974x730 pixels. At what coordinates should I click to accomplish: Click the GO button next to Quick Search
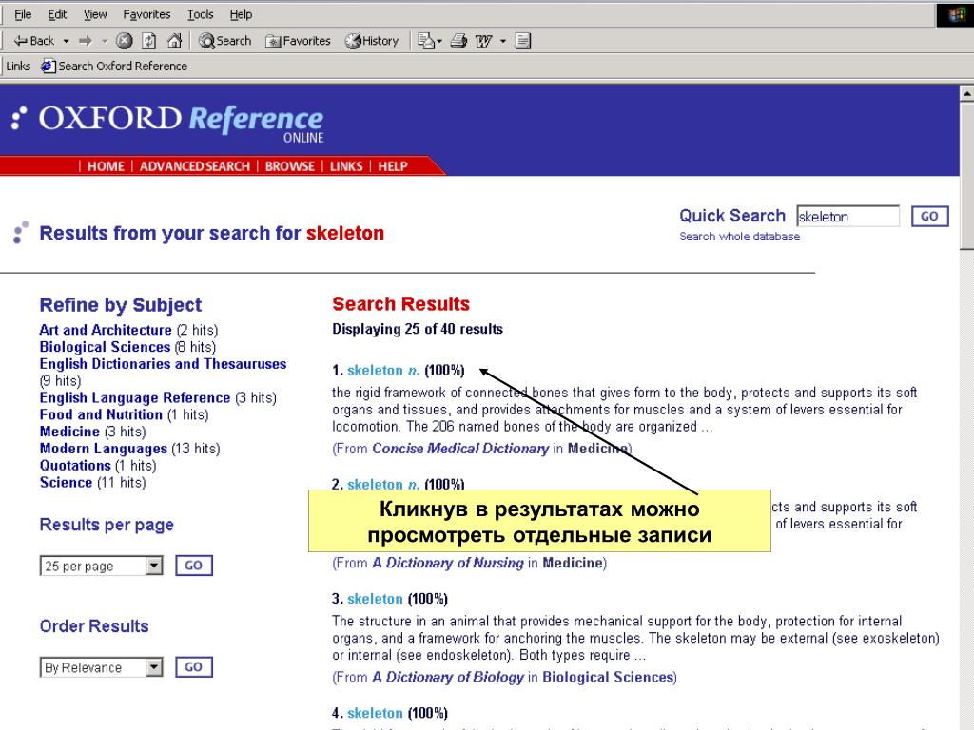929,216
